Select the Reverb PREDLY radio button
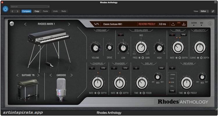This screenshot has height=116, width=218. coord(188,93)
